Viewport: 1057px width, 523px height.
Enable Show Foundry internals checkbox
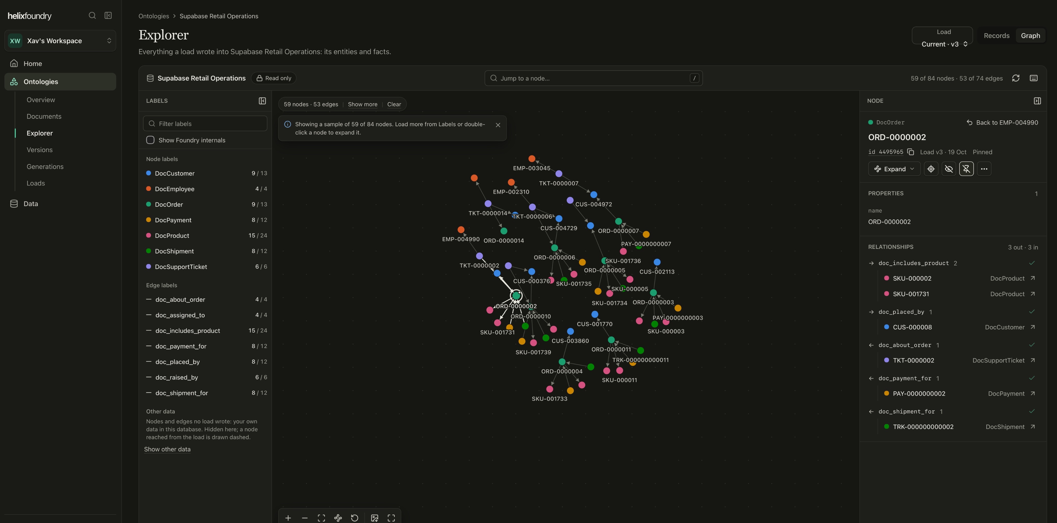pyautogui.click(x=150, y=140)
